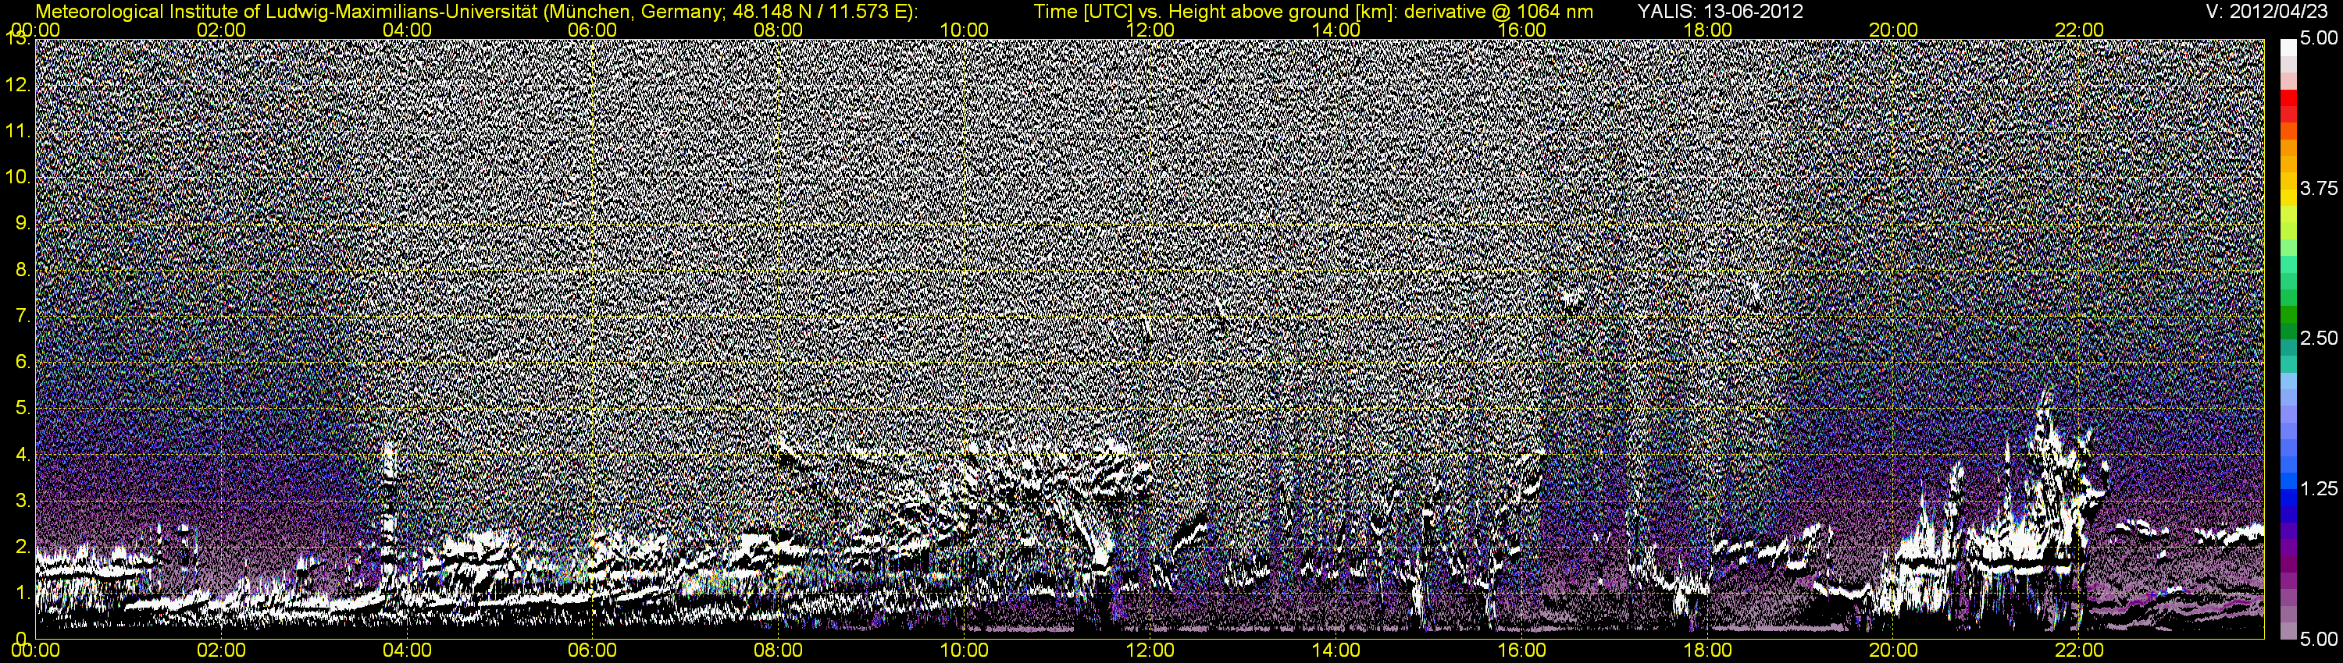
Task: Click the 10:00 label on the lower time axis
Action: click(964, 651)
